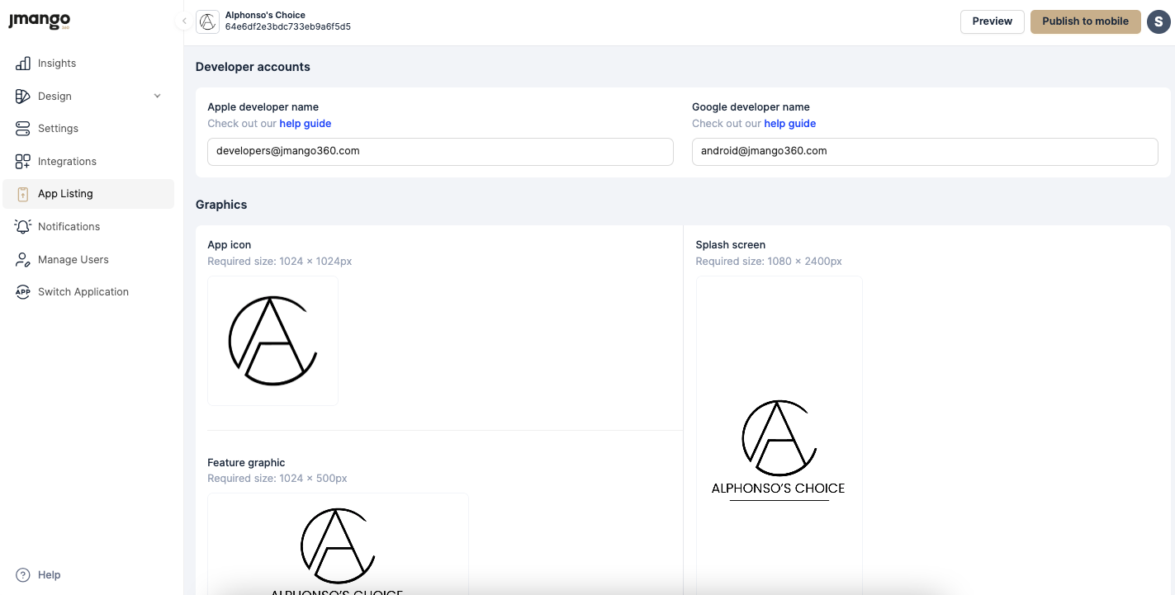Collapse the sidebar with the arrow
The height and width of the screenshot is (595, 1175).
pyautogui.click(x=184, y=21)
